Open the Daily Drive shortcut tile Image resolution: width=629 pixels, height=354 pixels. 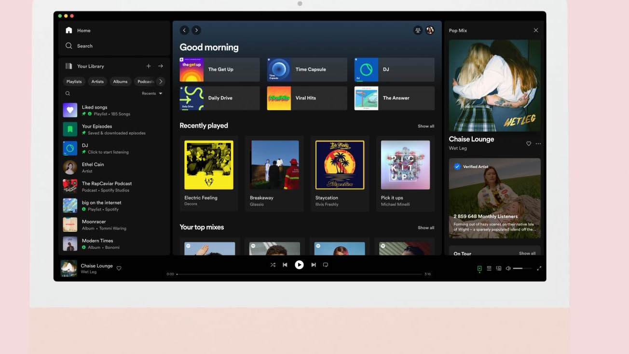[219, 98]
